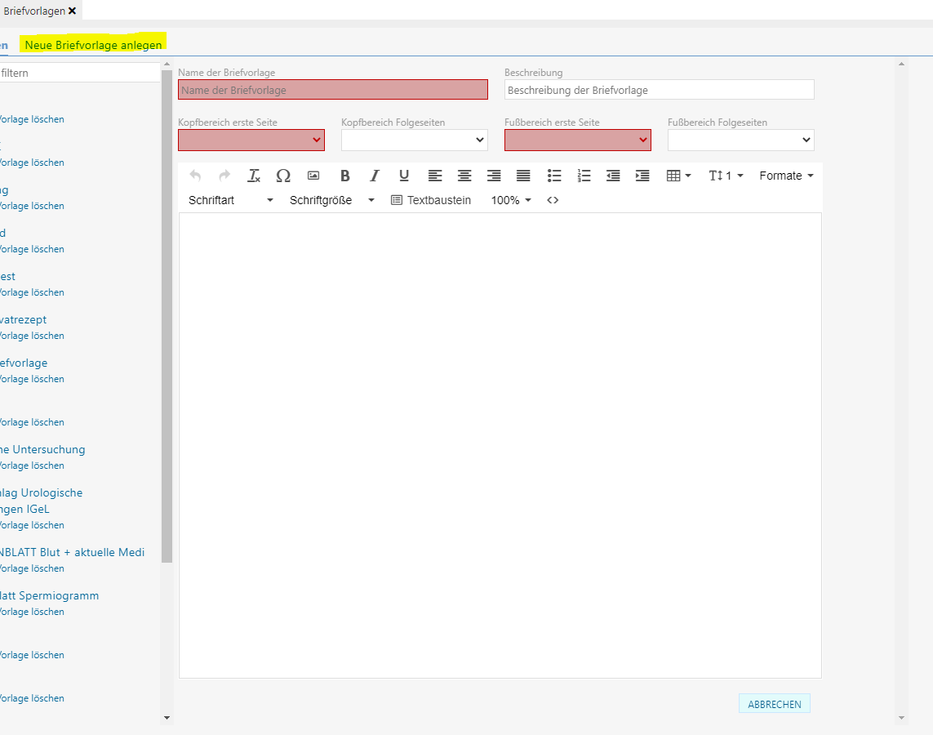Center align the text
The image size is (933, 735).
(464, 176)
